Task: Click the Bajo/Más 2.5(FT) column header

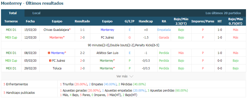Action: [181, 21]
